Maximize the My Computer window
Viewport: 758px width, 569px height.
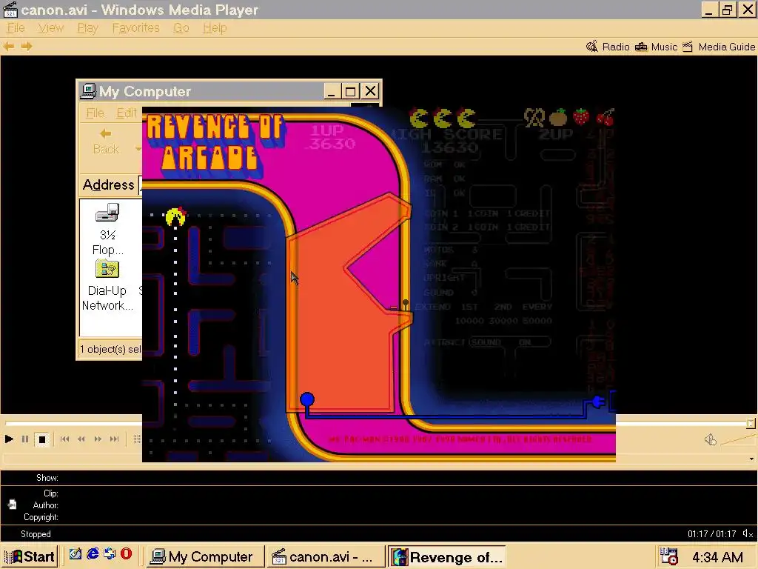pos(350,91)
